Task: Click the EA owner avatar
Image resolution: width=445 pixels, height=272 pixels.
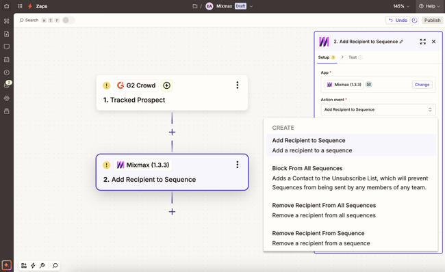Action: (209, 6)
